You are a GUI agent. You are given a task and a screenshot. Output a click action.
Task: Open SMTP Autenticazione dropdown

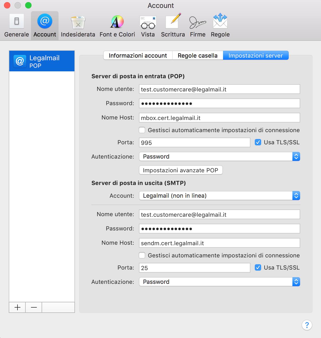tap(219, 282)
